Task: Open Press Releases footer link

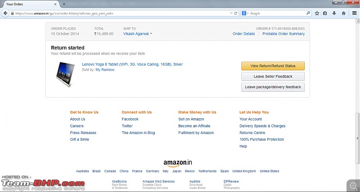Action: pos(83,133)
